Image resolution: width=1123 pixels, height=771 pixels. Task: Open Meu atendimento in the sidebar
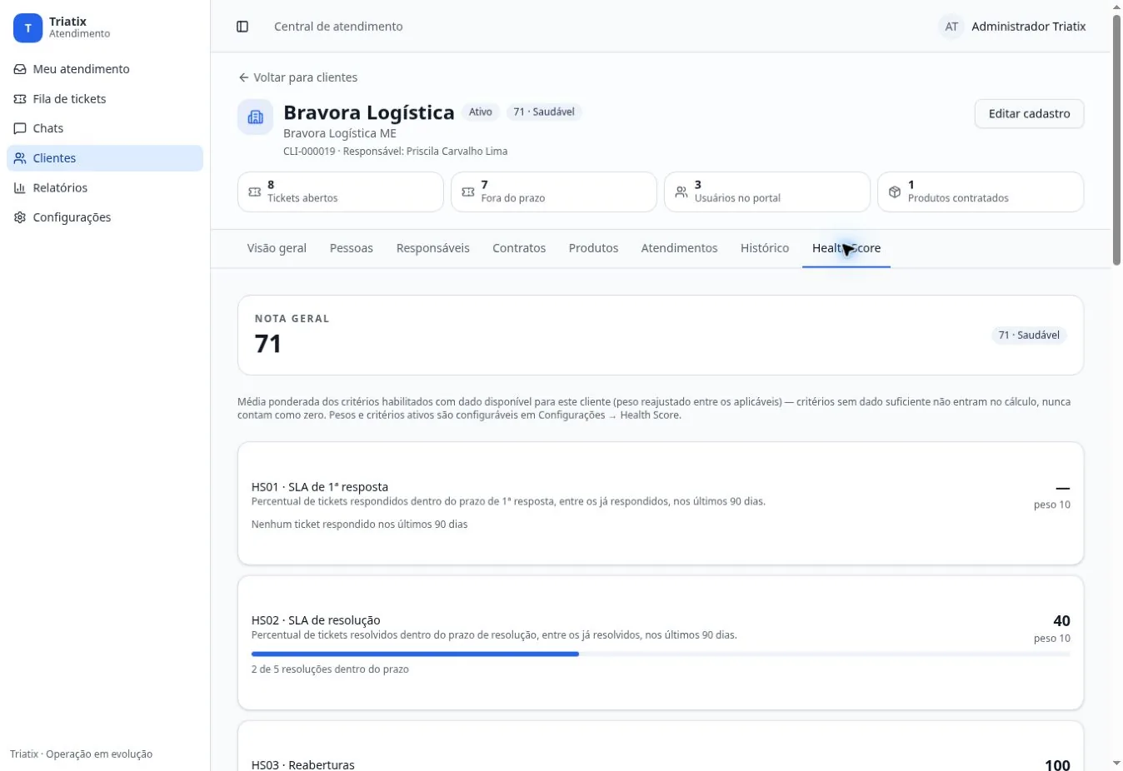point(105,69)
